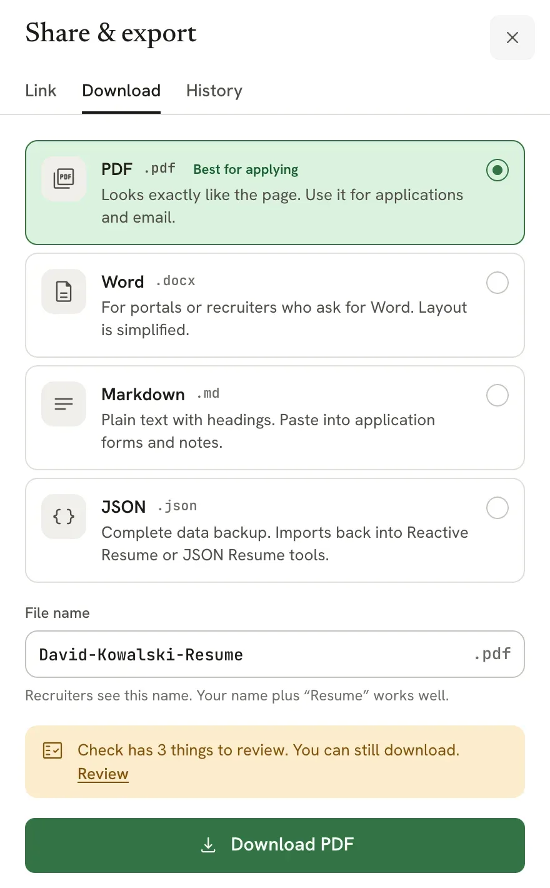Click 'Plain text with headings' description
550x888 pixels.
[268, 431]
